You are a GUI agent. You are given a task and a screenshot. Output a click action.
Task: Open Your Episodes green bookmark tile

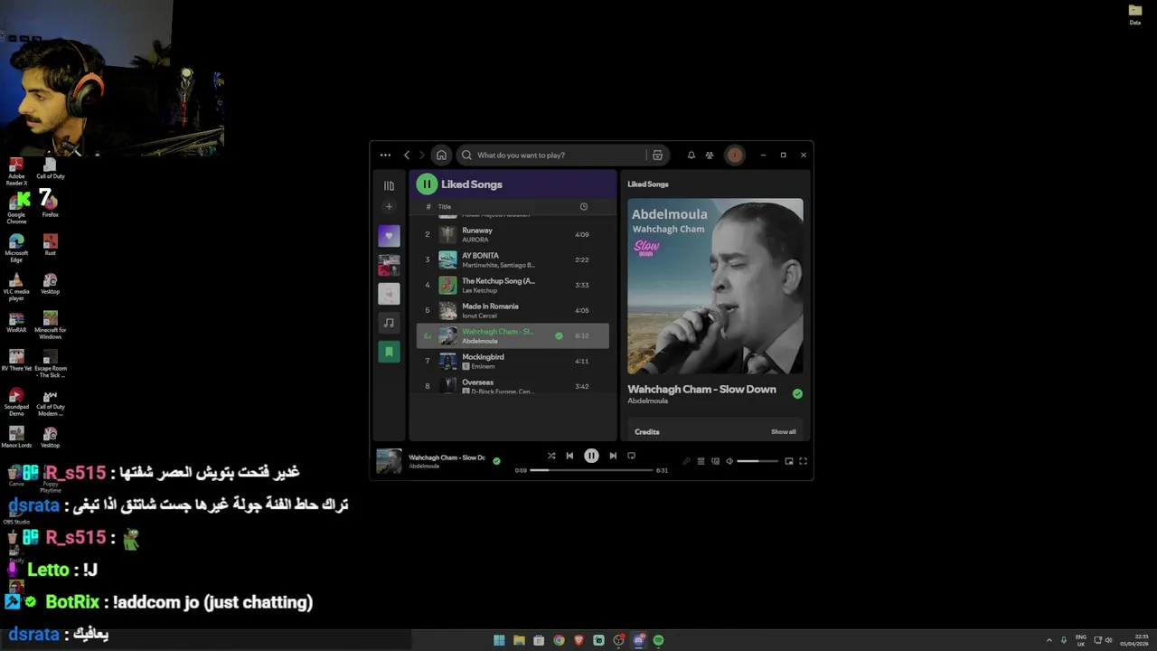tap(389, 352)
